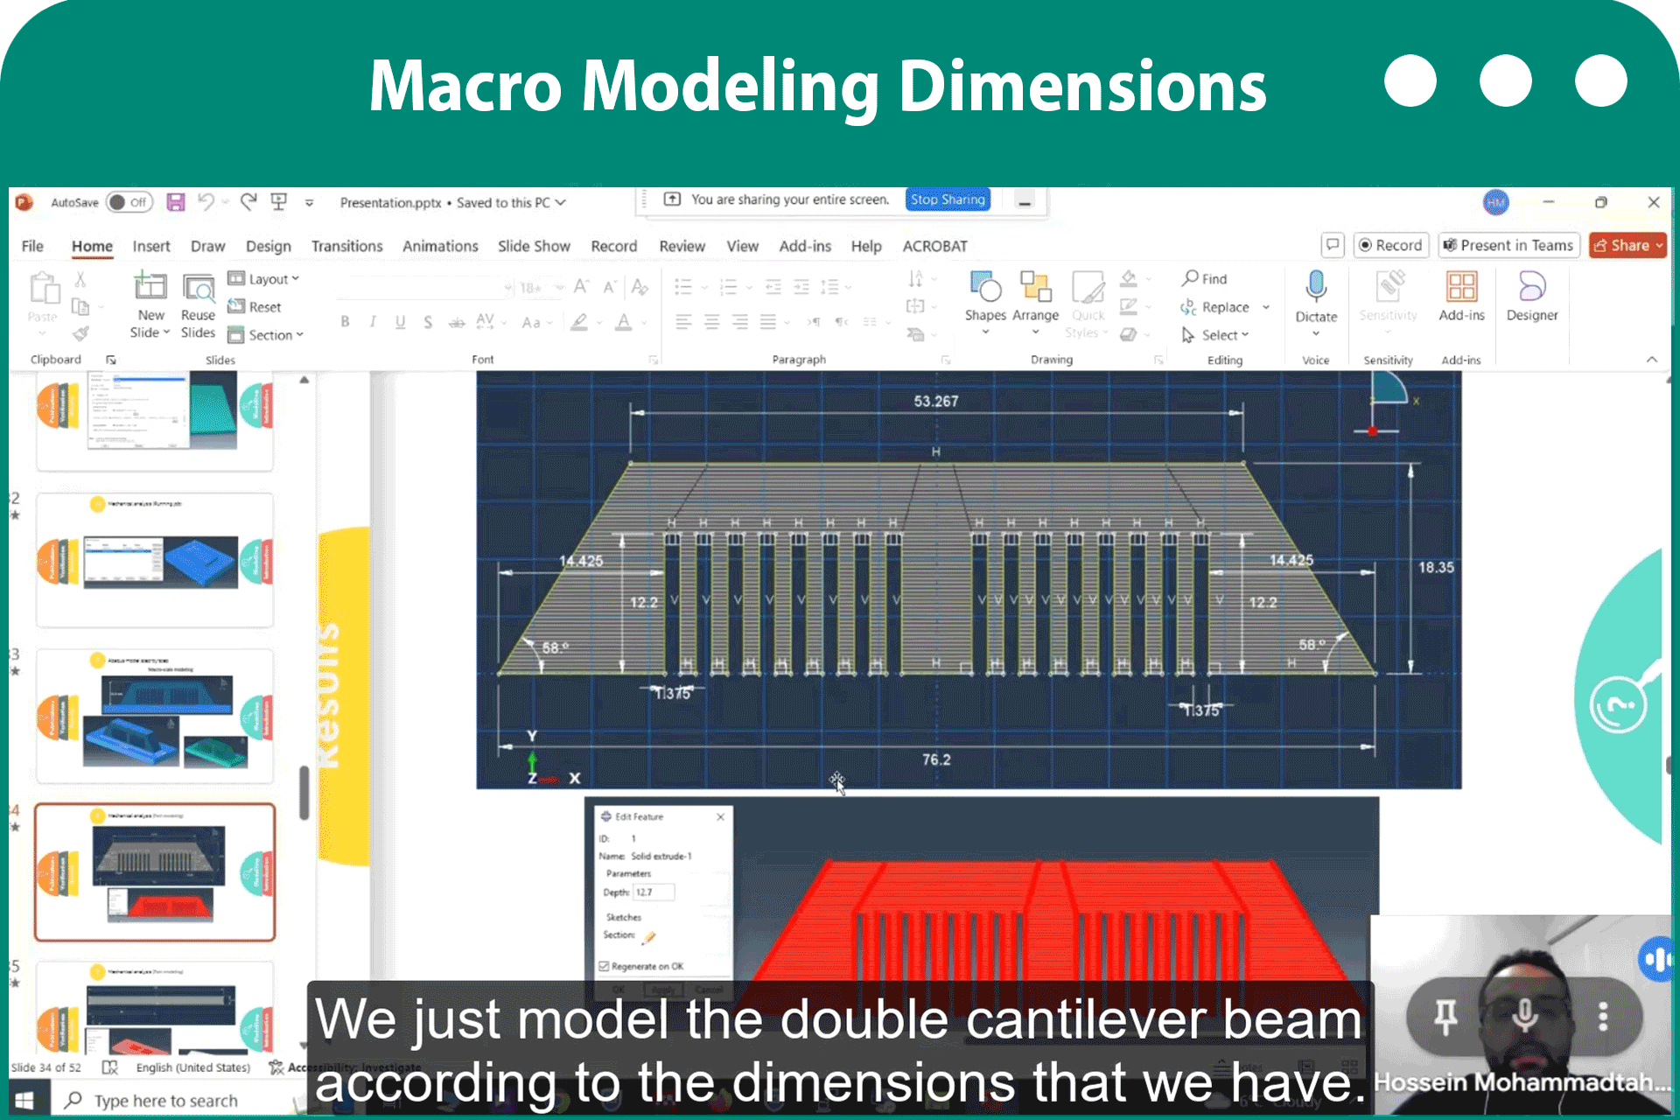The height and width of the screenshot is (1120, 1680).
Task: Edit section sketch pencil icon
Action: tap(648, 937)
